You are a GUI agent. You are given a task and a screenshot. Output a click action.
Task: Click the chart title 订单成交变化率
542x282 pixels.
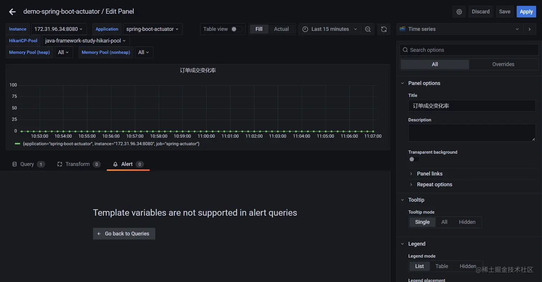click(x=198, y=70)
